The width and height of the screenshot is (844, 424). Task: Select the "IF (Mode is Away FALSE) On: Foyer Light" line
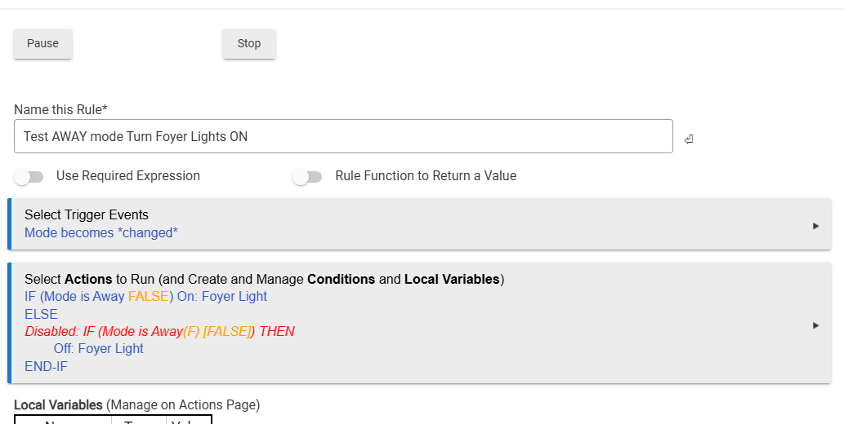(145, 297)
